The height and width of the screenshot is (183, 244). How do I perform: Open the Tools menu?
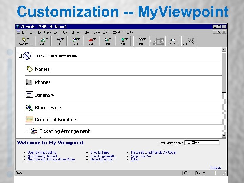coord(106,32)
